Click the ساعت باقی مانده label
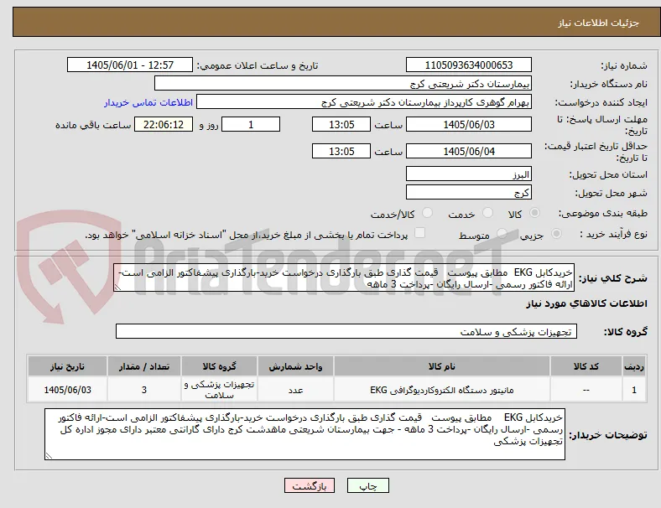 [93, 125]
